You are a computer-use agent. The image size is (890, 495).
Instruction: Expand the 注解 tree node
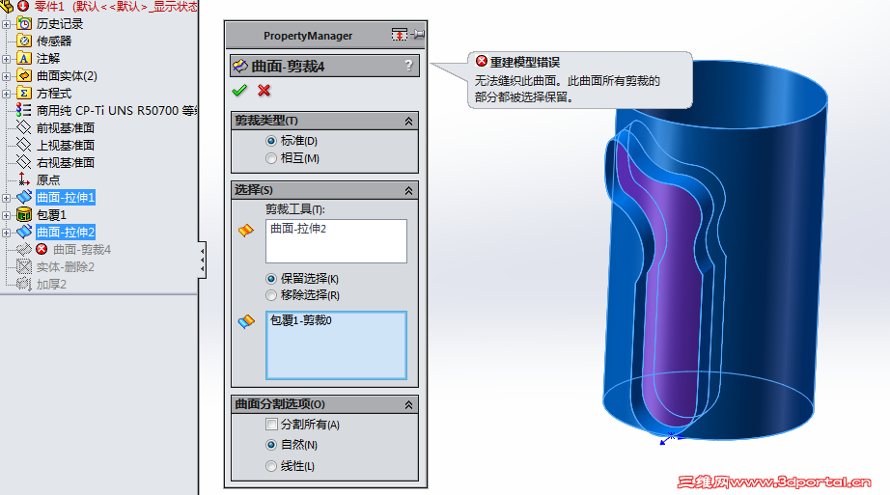[x=6, y=59]
